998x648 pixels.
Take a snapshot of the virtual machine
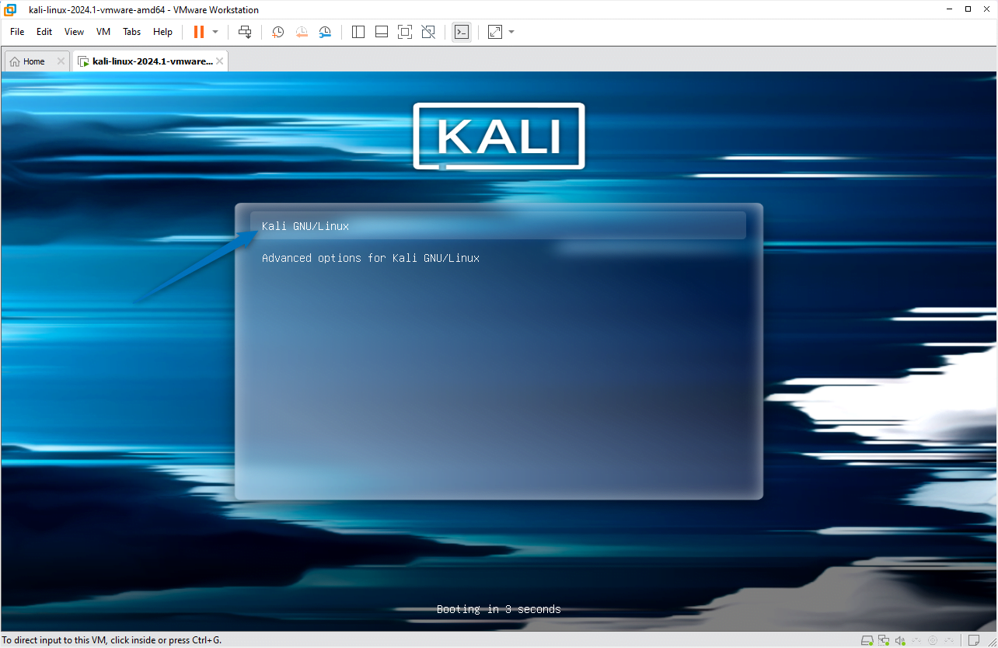click(x=277, y=32)
